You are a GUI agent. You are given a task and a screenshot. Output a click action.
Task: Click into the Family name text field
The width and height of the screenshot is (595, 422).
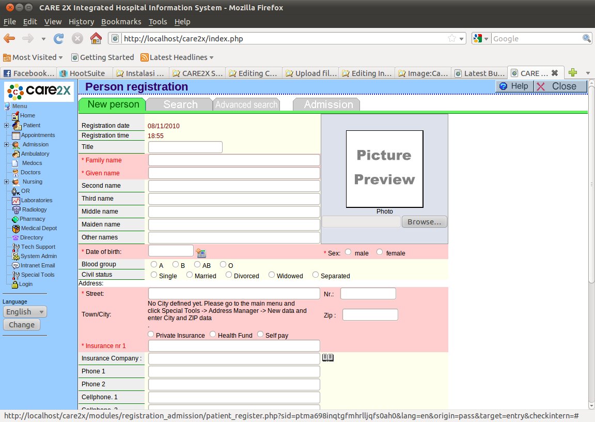coord(234,160)
